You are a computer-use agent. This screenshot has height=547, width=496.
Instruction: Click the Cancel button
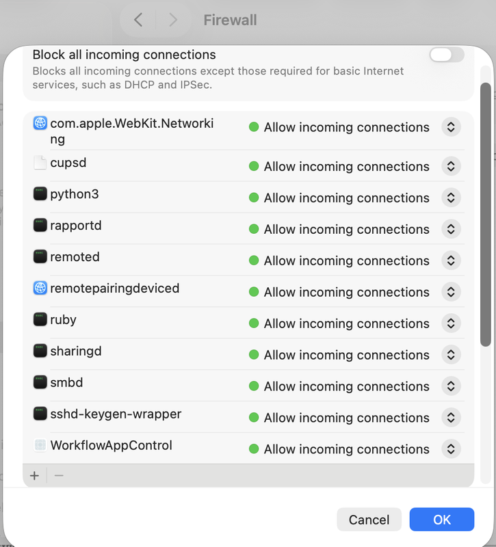tap(369, 520)
